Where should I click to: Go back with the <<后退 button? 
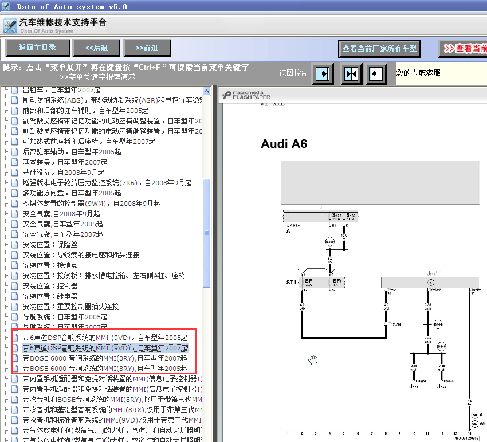pos(96,48)
